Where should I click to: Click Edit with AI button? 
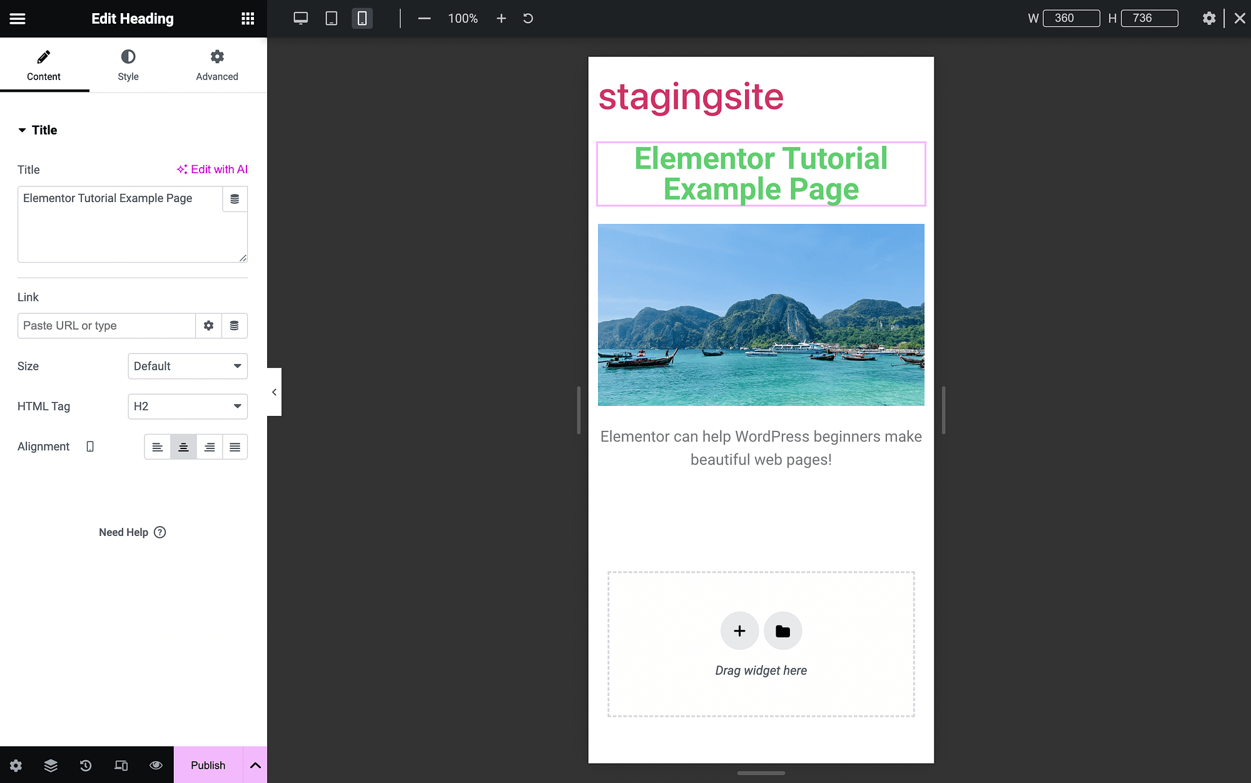[x=212, y=169]
